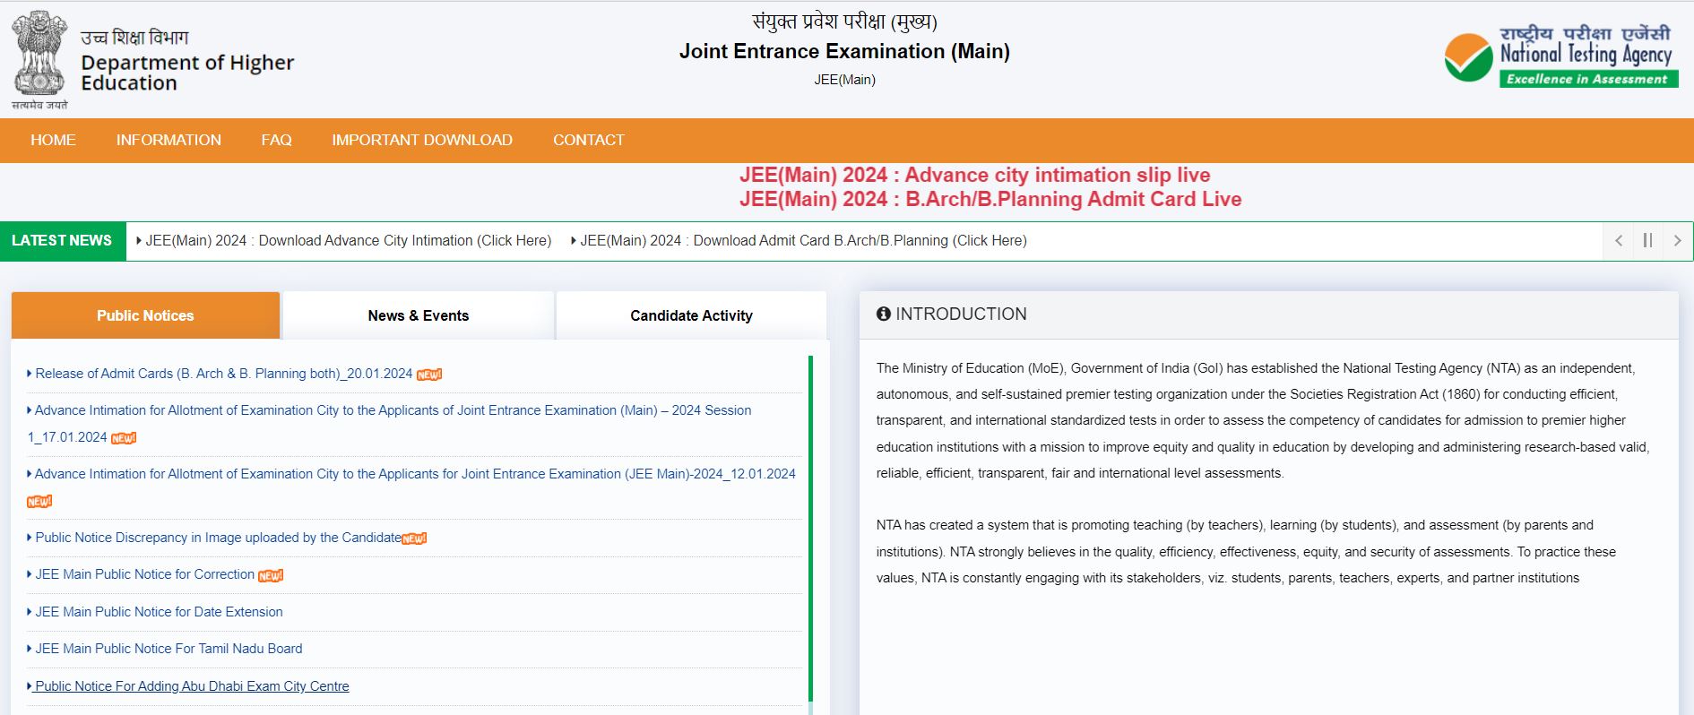Open the FAQ menu item
This screenshot has width=1694, height=715.
[x=277, y=140]
